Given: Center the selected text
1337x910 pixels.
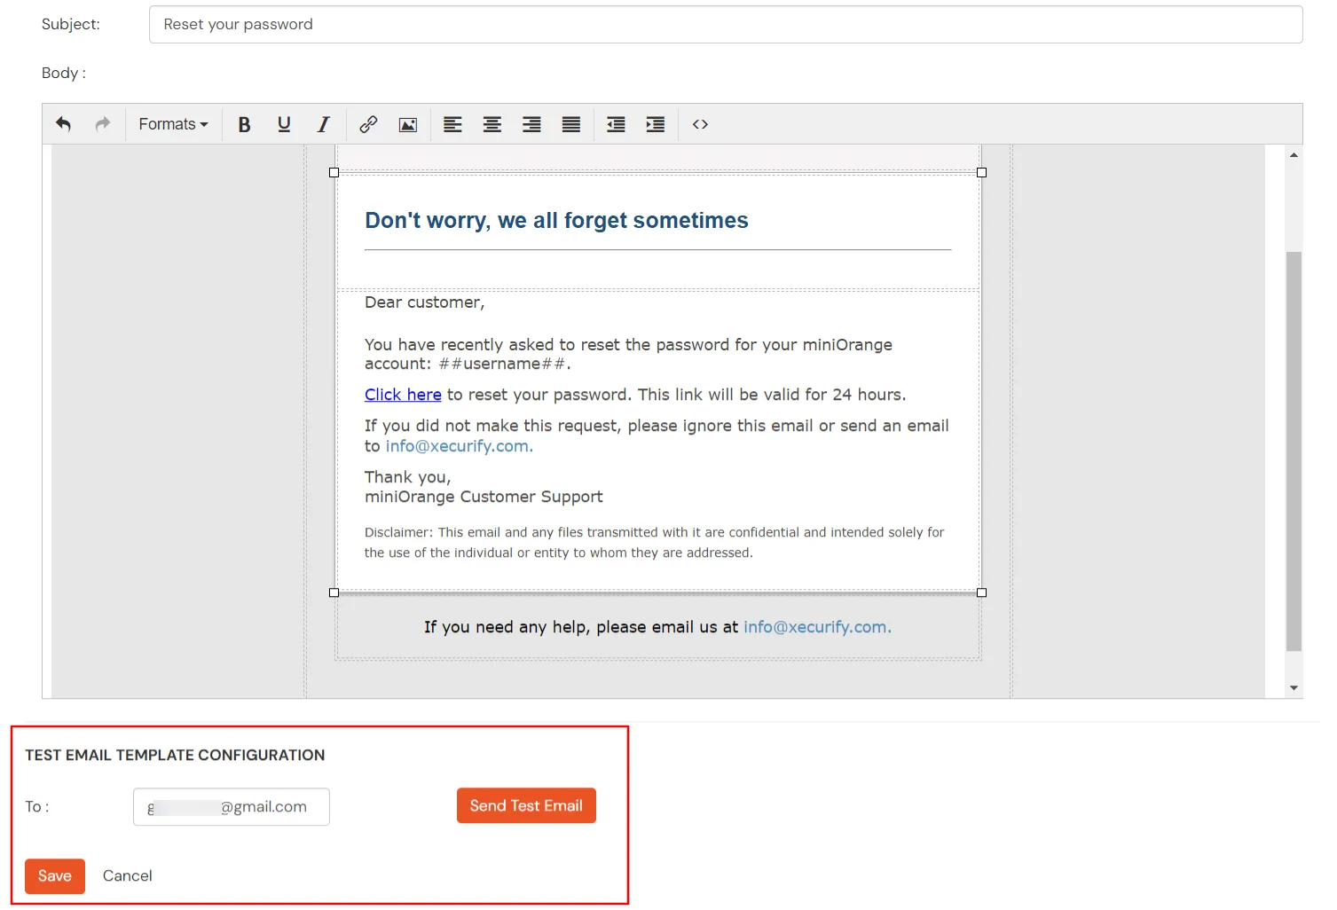Looking at the screenshot, I should coord(492,124).
